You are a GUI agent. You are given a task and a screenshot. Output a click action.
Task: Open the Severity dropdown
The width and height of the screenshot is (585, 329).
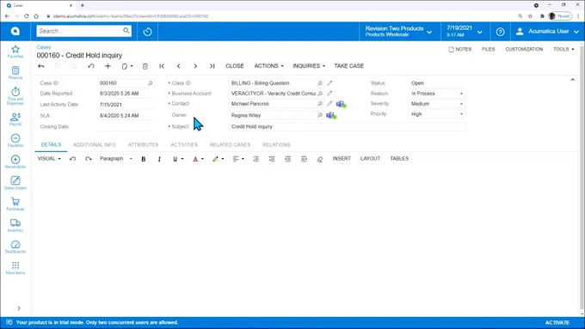click(437, 104)
